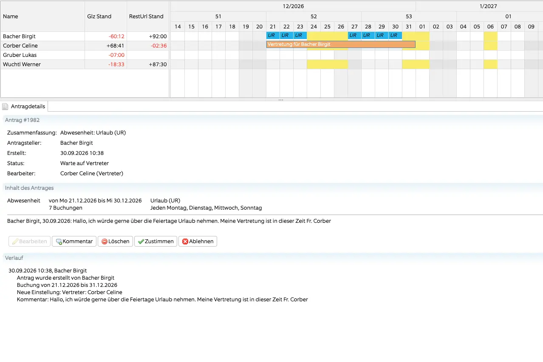This screenshot has height=362, width=543.
Task: Click RestUrl Stand value -02:36
Action: tap(158, 46)
